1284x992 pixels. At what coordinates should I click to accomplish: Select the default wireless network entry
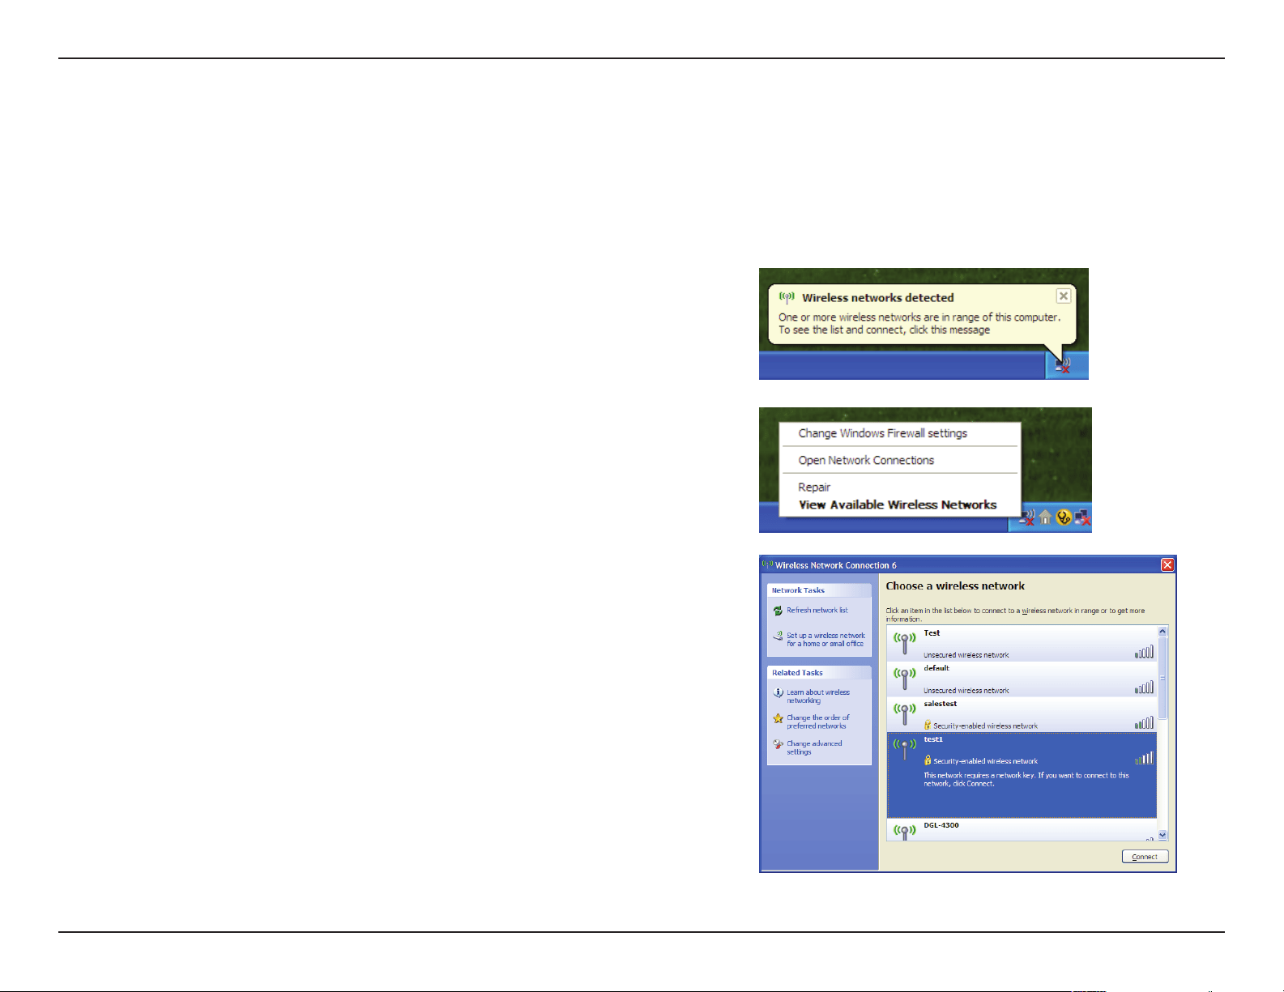[1022, 679]
